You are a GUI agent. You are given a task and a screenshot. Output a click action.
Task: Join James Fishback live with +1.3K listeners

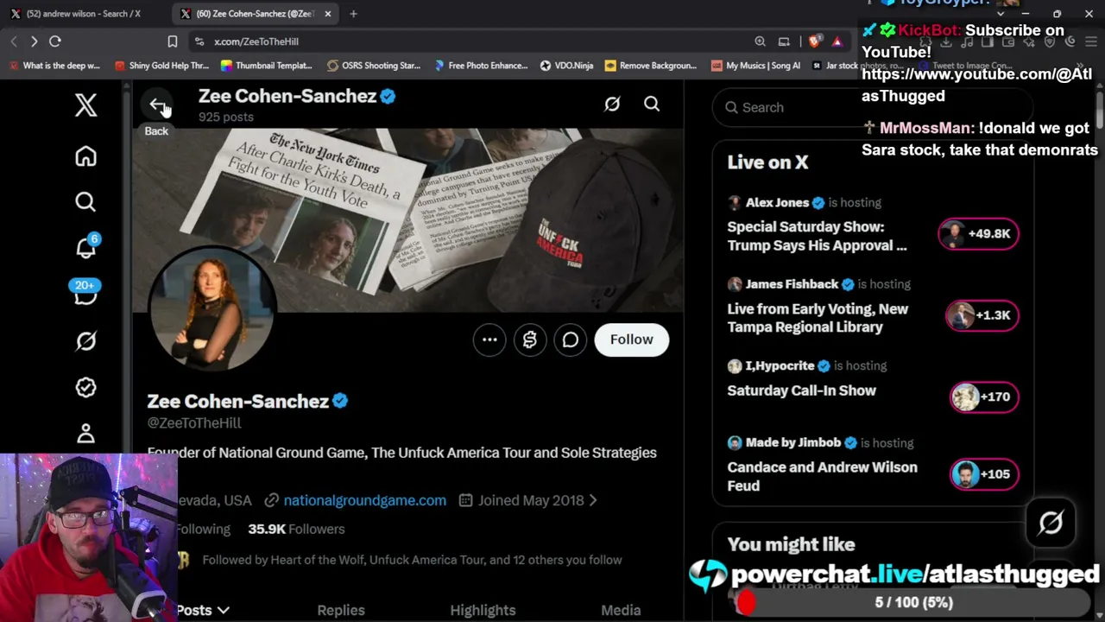[983, 315]
